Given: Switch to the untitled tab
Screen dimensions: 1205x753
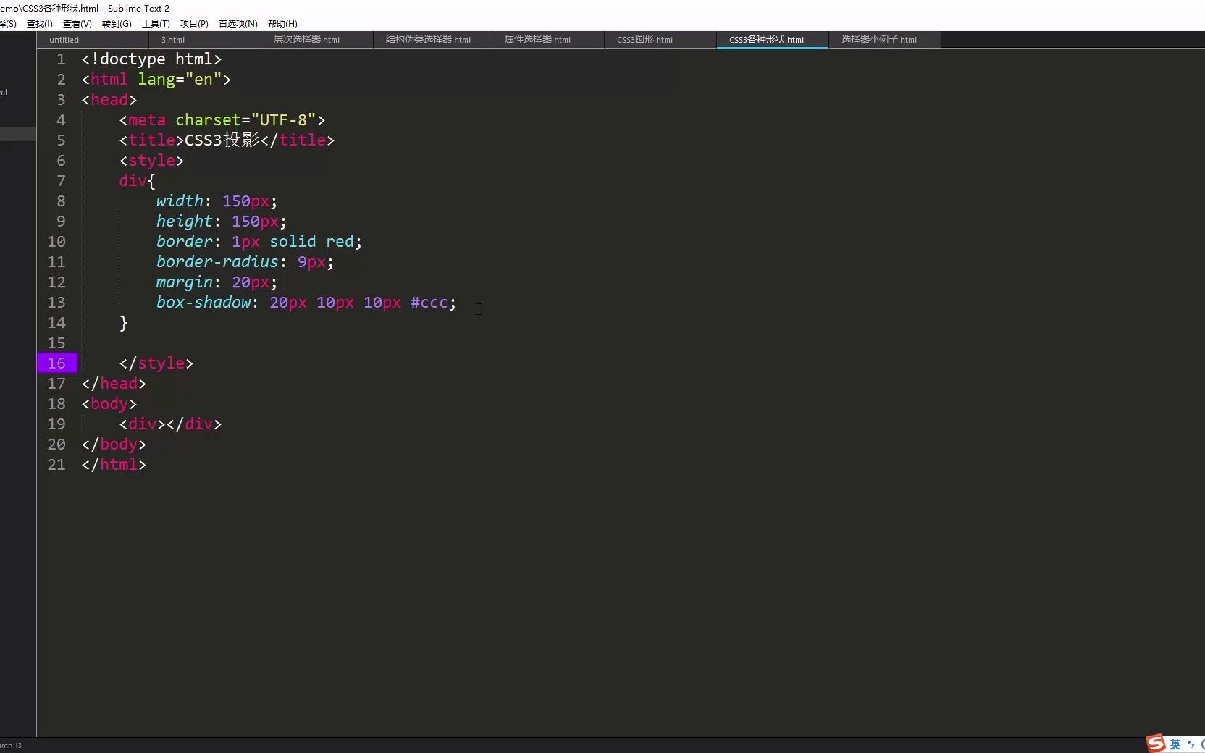Looking at the screenshot, I should coord(93,40).
